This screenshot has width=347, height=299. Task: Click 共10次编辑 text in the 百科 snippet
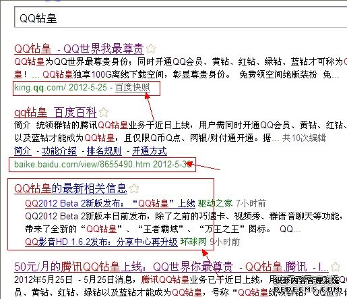tap(304, 138)
